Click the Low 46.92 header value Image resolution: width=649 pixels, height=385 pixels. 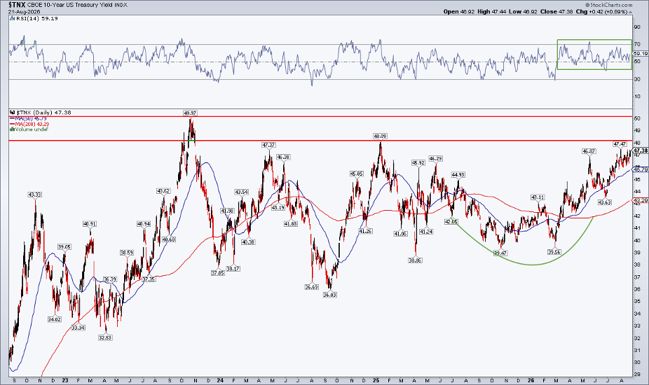[523, 12]
